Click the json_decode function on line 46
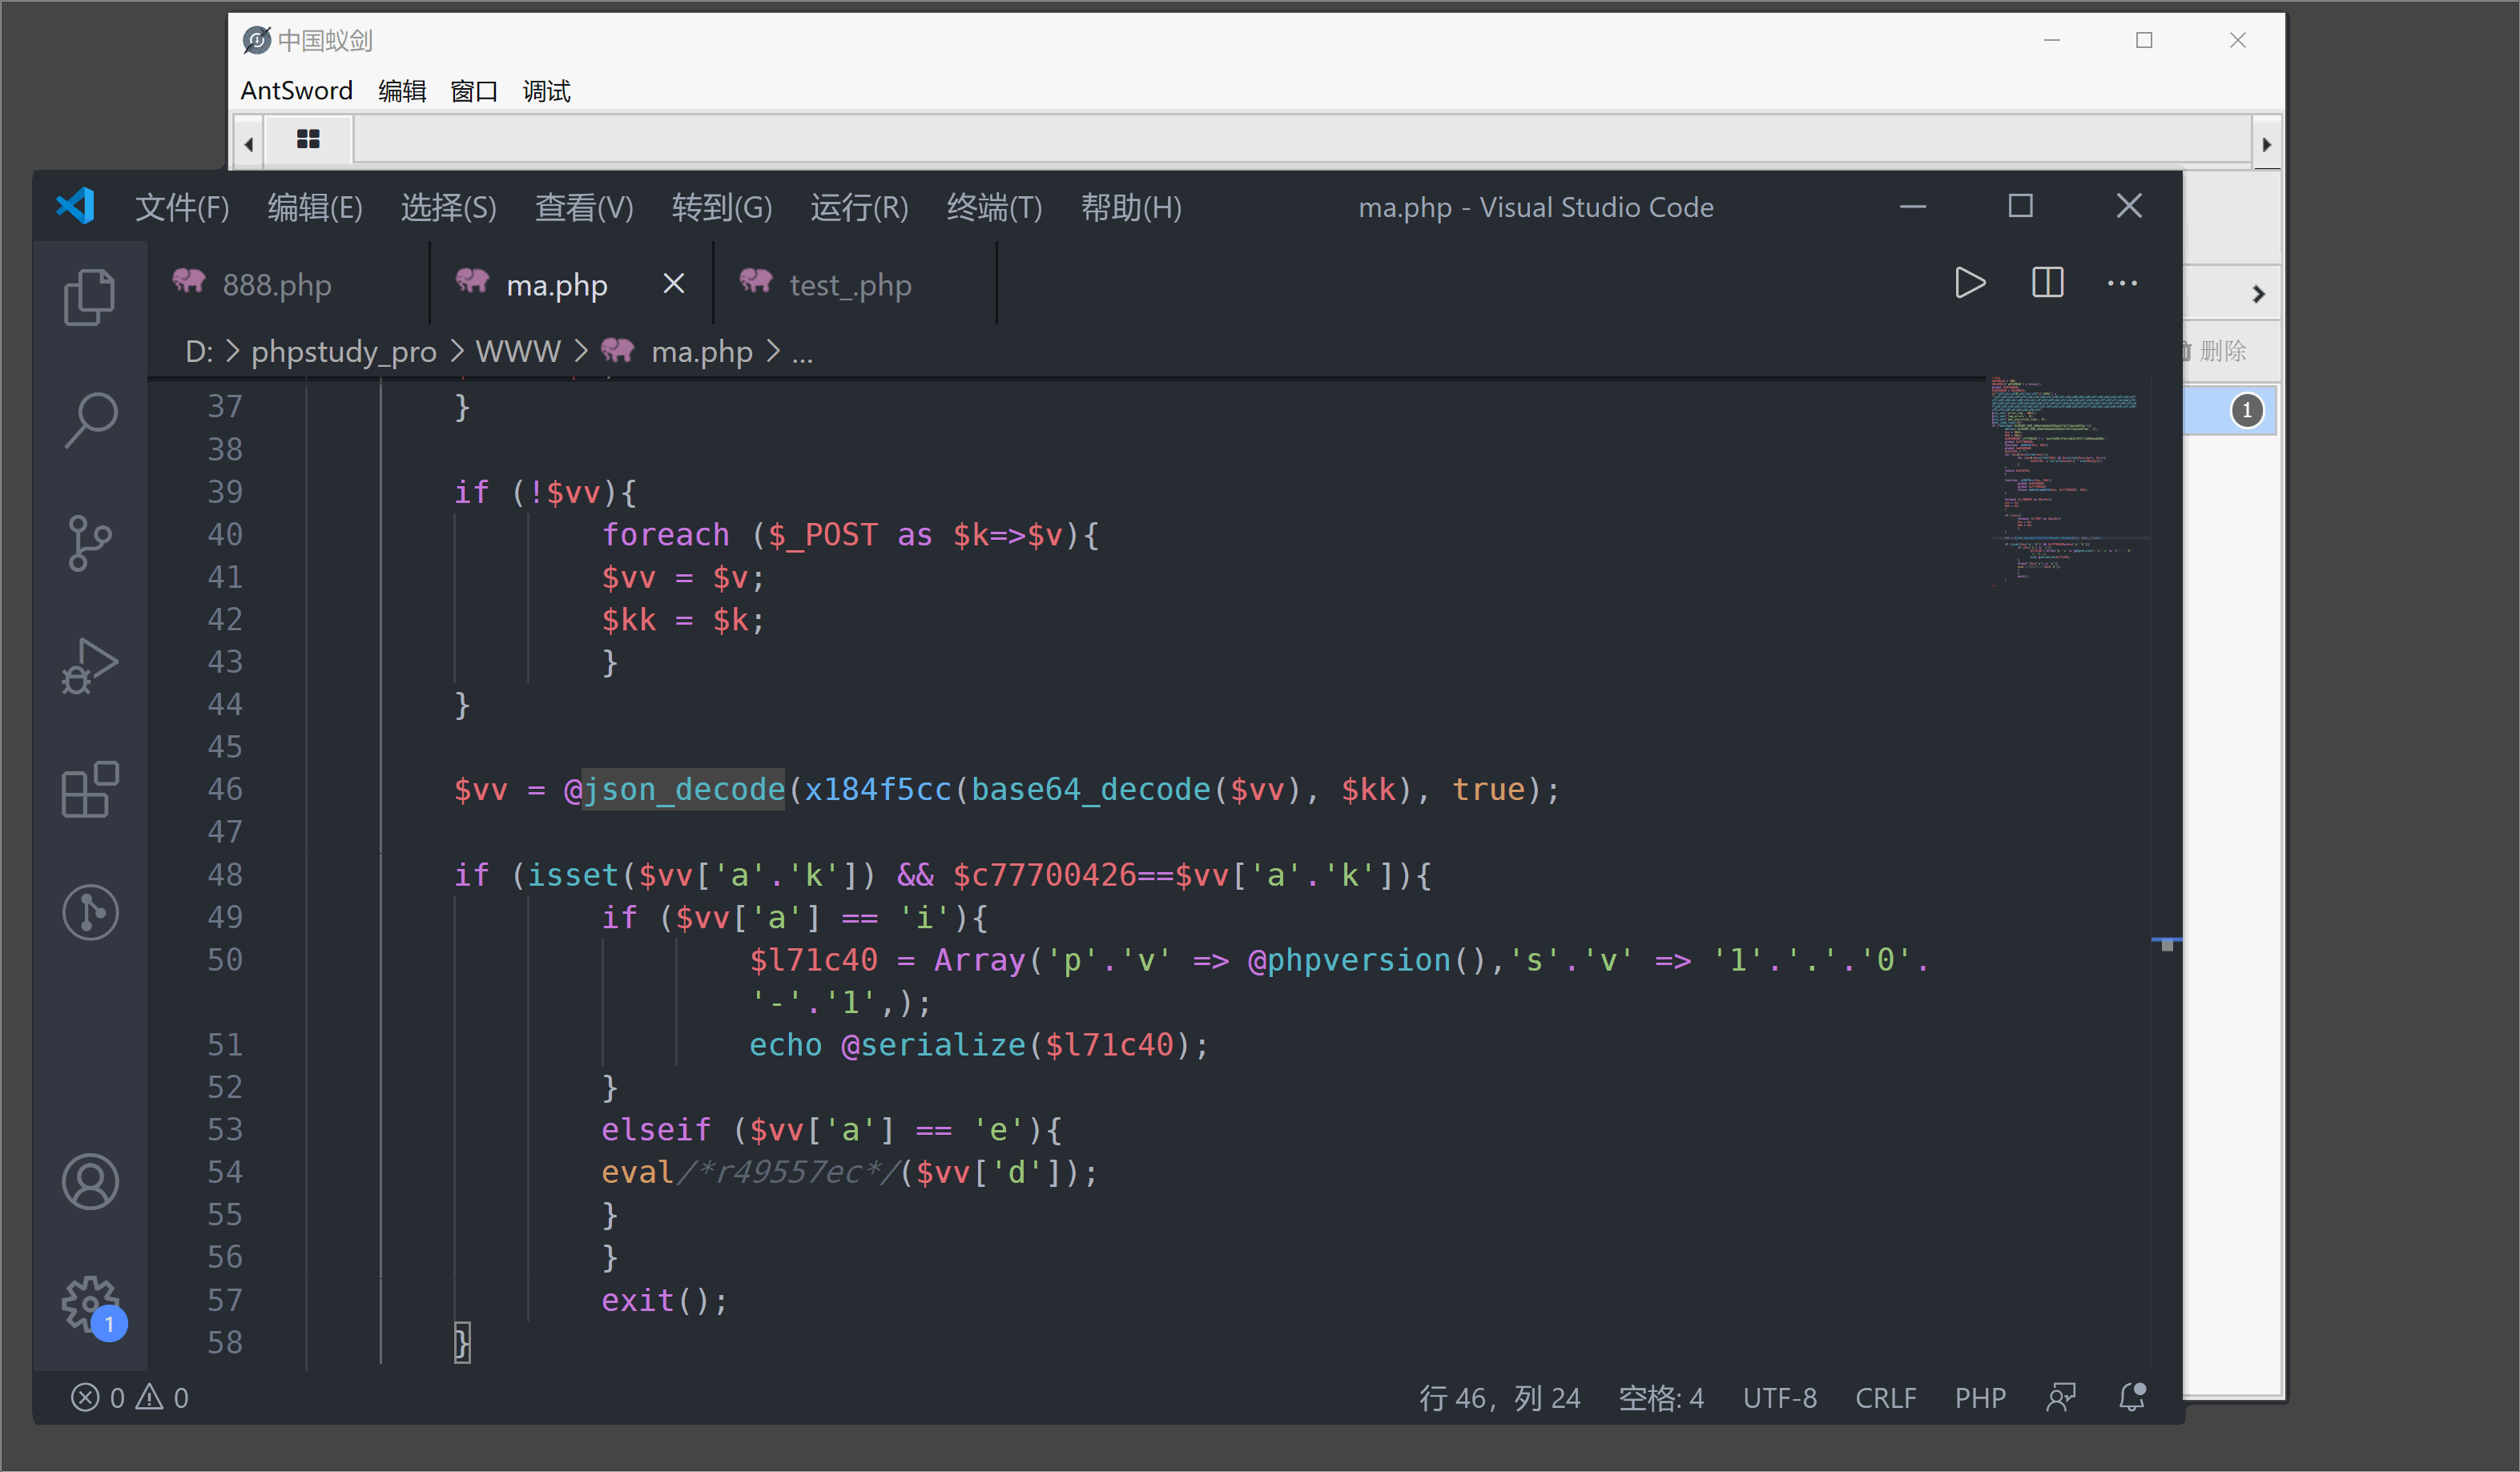 tap(684, 789)
